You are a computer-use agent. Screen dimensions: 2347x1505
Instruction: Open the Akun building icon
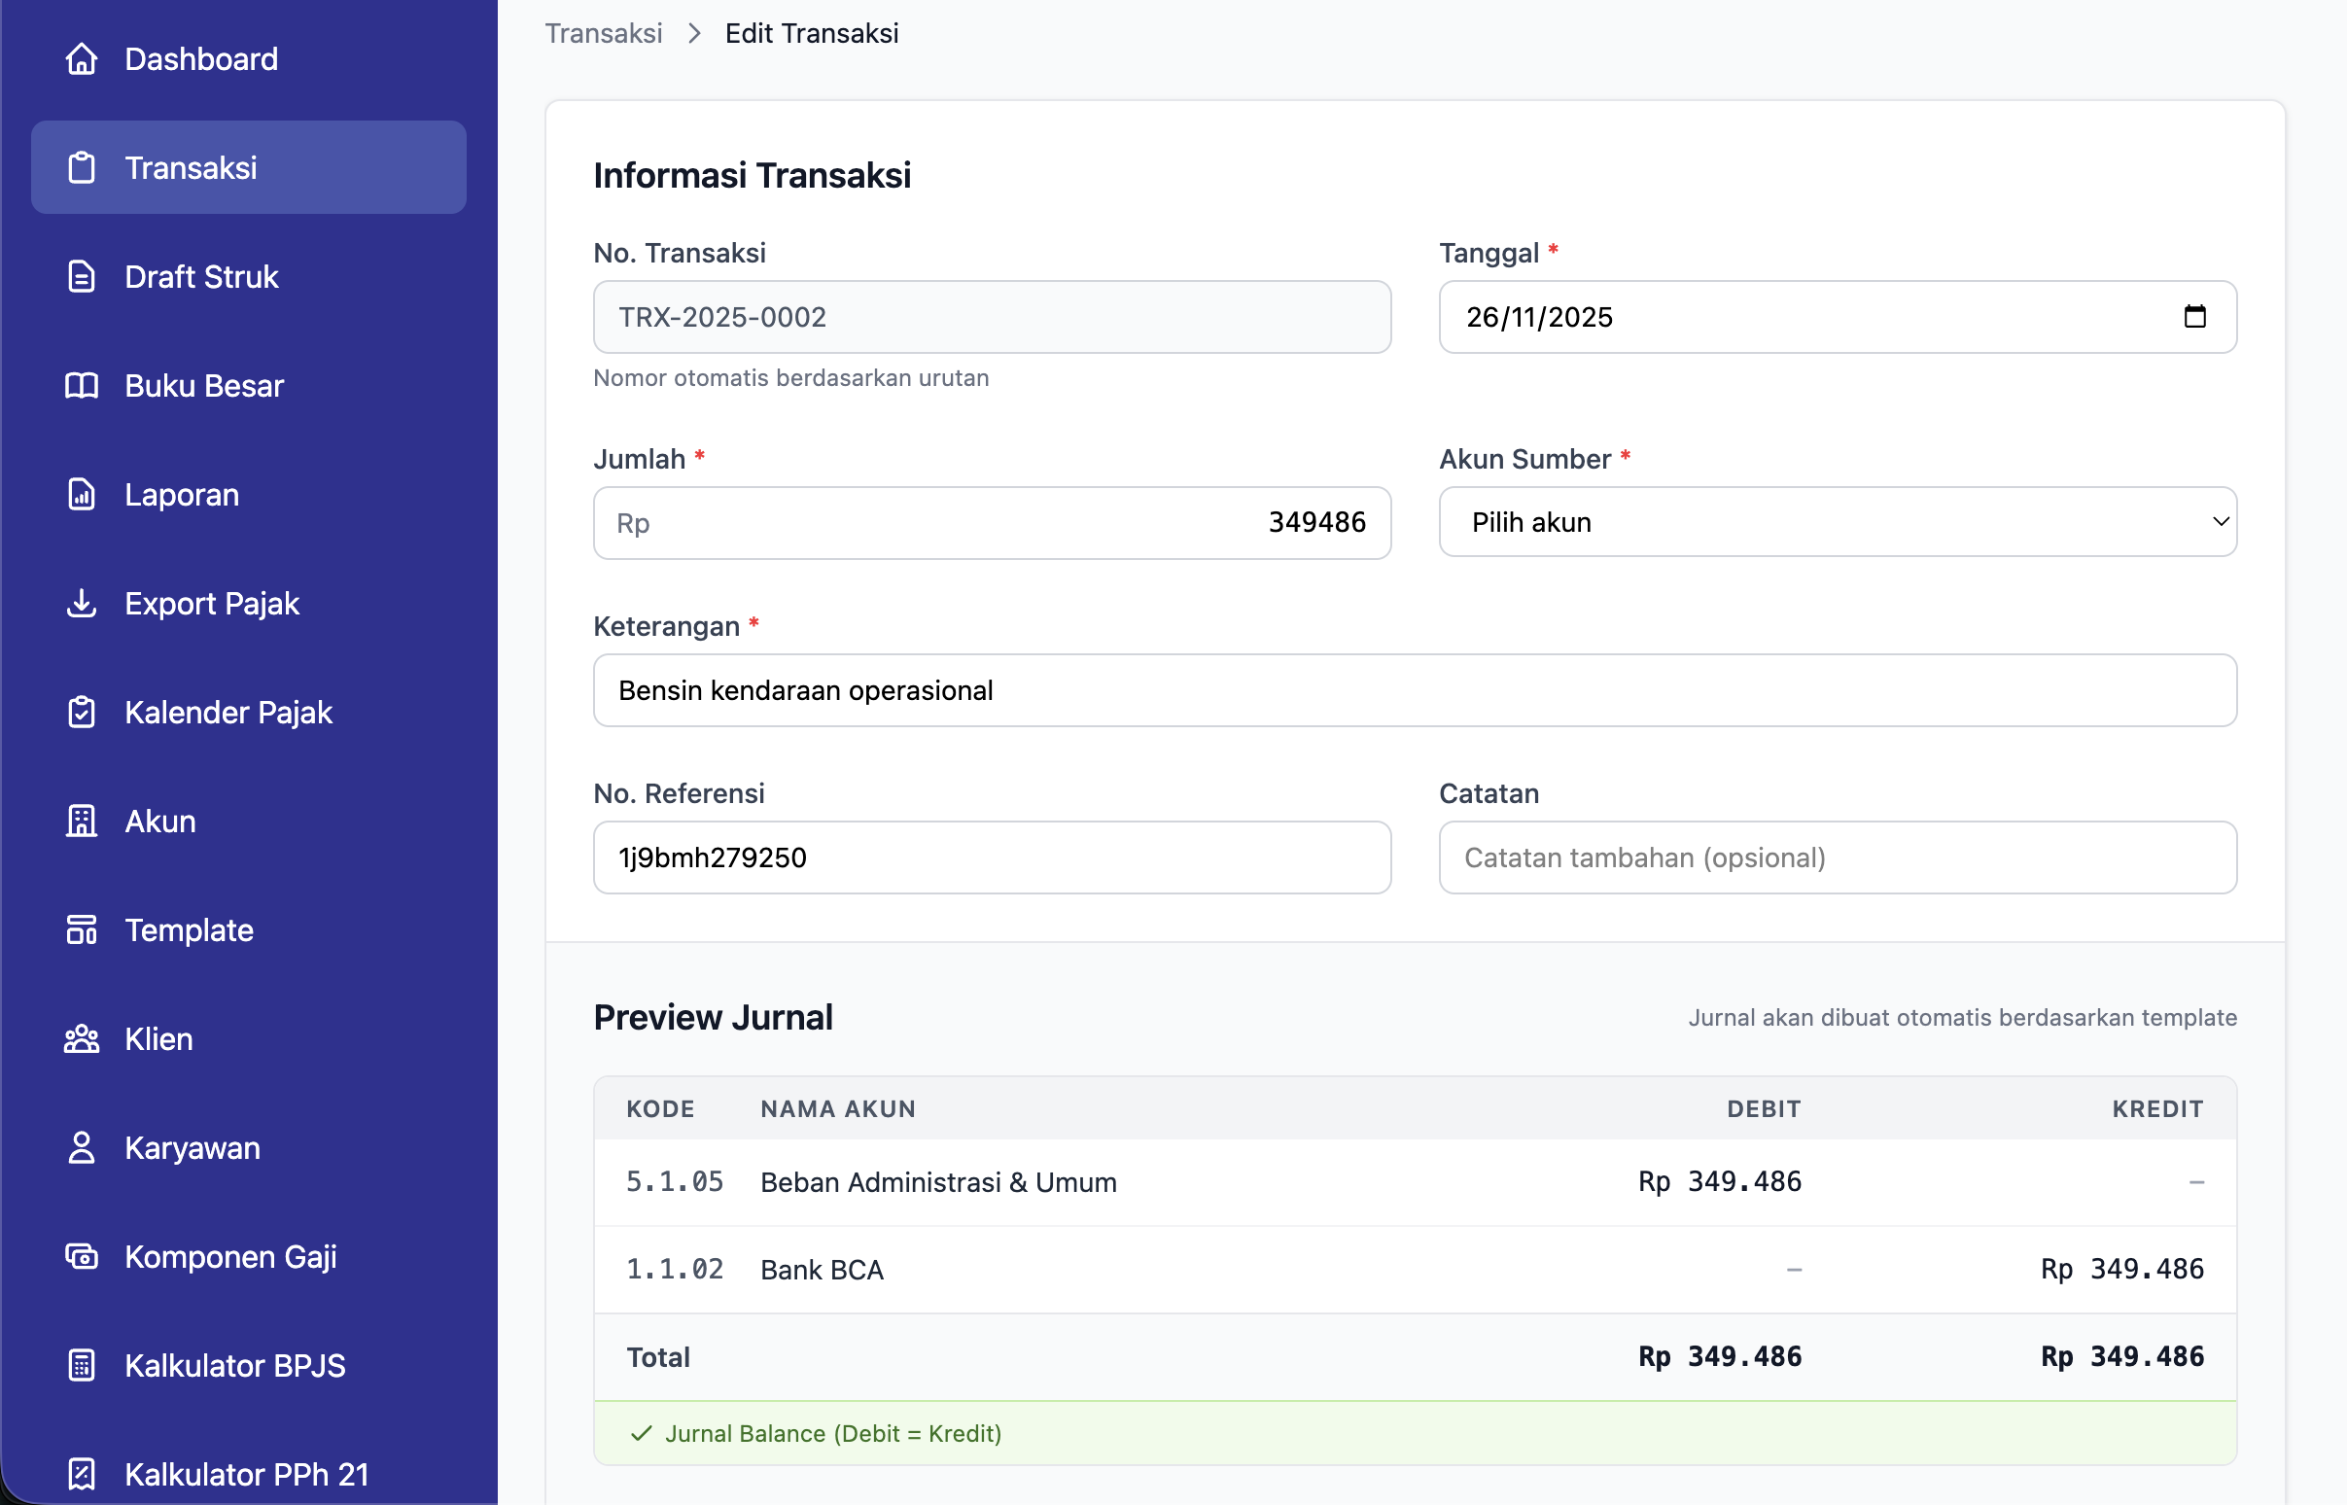pos(81,821)
